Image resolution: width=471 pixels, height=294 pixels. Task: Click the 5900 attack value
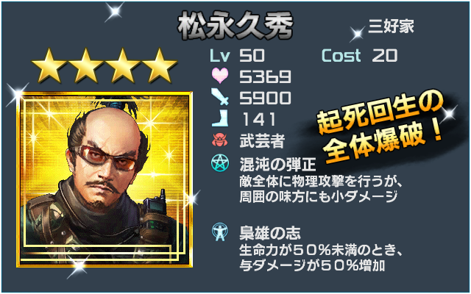pyautogui.click(x=265, y=98)
